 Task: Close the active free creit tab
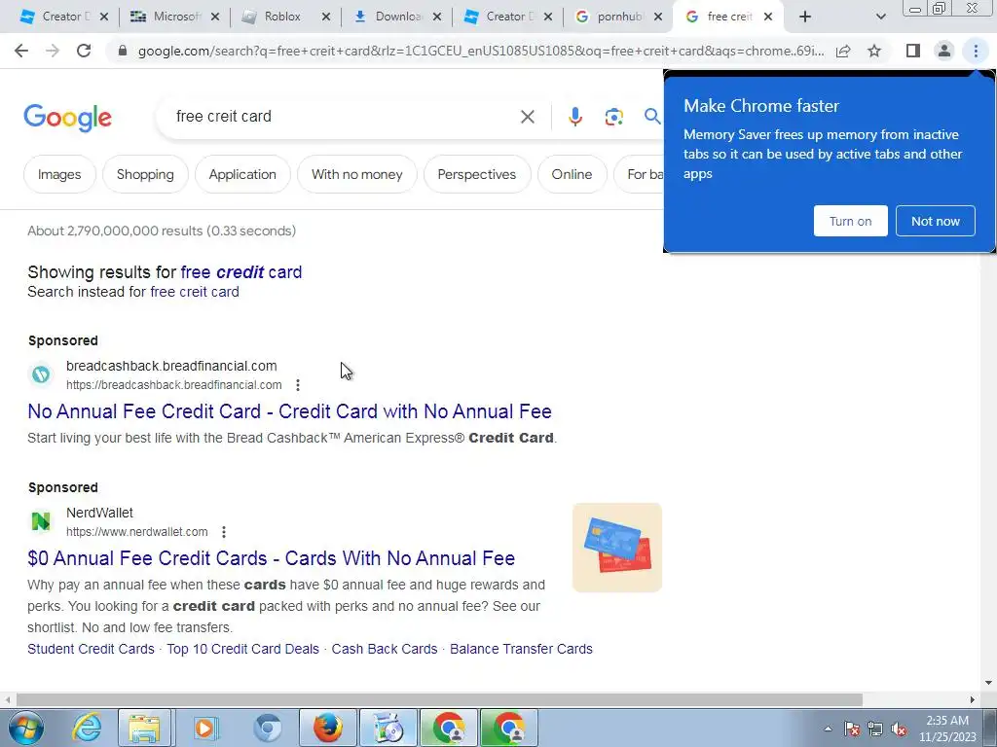[x=768, y=17]
